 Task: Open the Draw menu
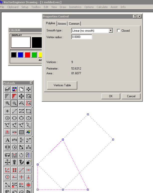click(63, 7)
